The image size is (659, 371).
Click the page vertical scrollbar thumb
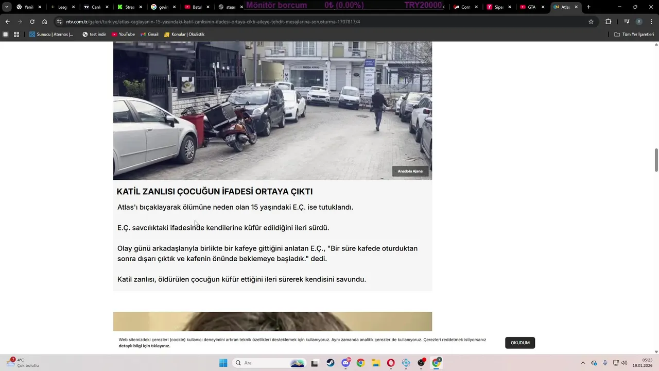(656, 160)
